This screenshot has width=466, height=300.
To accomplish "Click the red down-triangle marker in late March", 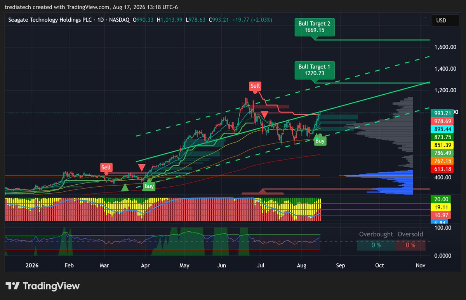I will pos(142,168).
